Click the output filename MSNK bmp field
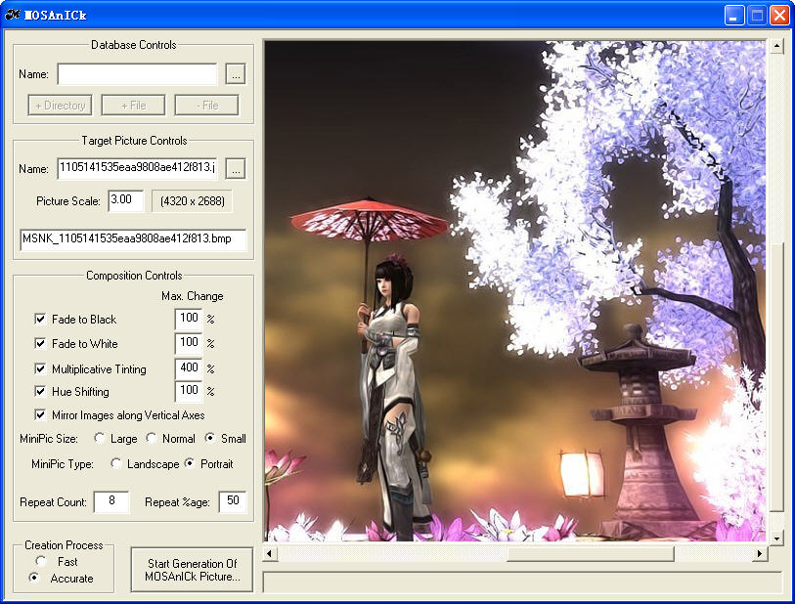 133,239
